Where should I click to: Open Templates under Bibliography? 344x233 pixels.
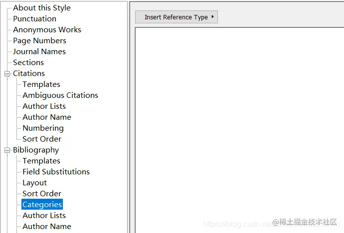tap(41, 161)
